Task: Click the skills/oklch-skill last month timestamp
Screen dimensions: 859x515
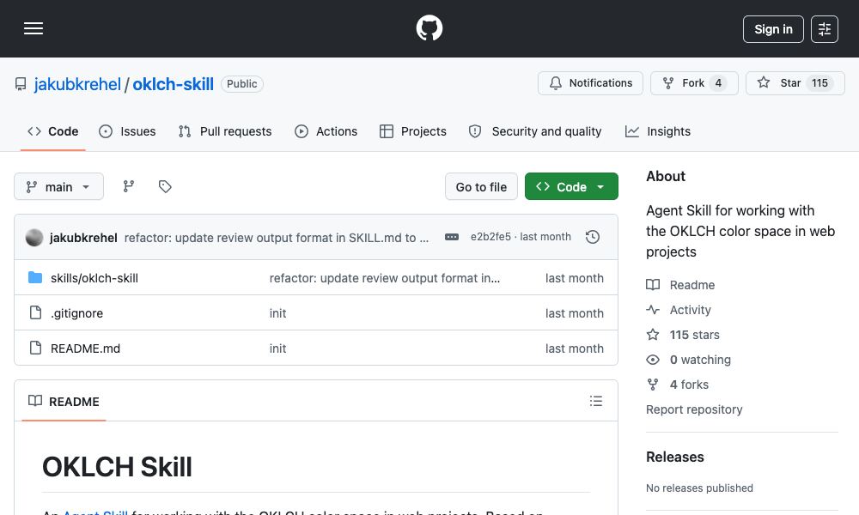Action: point(574,278)
